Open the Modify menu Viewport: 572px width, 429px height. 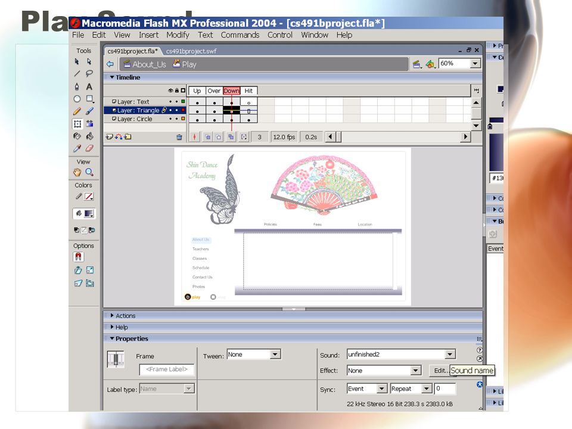click(178, 35)
